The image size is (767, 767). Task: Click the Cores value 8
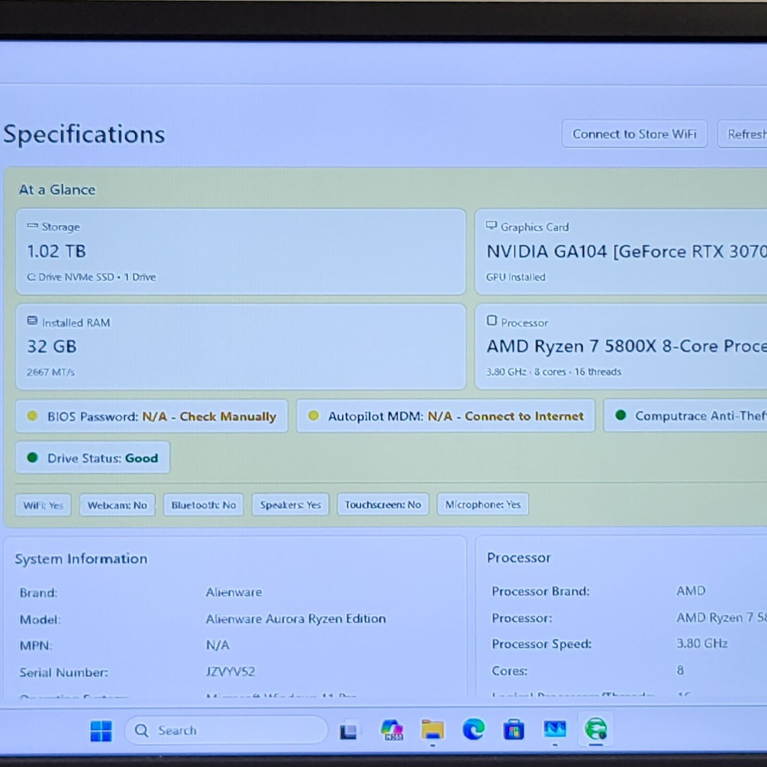pos(680,670)
